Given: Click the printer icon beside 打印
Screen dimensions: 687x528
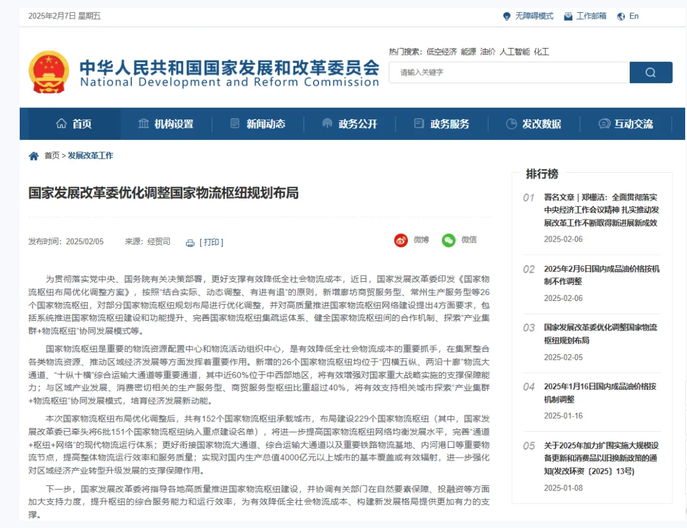Looking at the screenshot, I should (190, 243).
